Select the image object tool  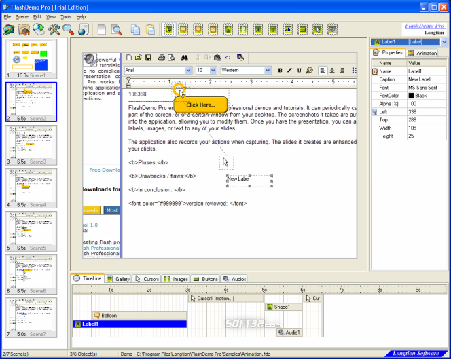pos(243,29)
